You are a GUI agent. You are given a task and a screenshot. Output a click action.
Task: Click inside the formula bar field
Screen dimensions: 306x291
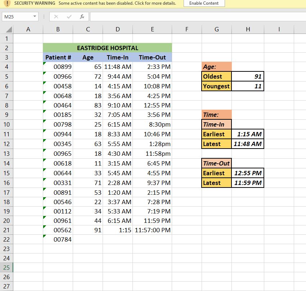(x=198, y=17)
